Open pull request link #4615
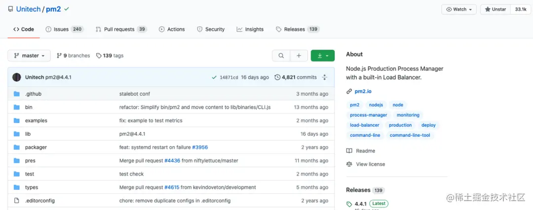The height and width of the screenshot is (210, 533). [x=172, y=187]
